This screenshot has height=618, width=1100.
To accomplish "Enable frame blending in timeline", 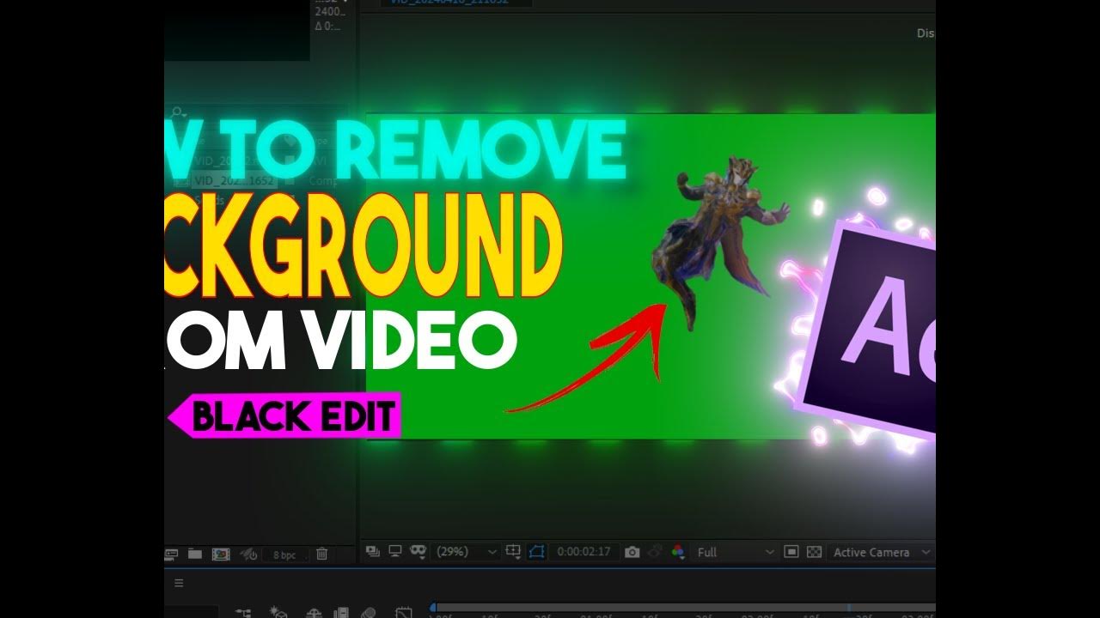I will coord(341,613).
